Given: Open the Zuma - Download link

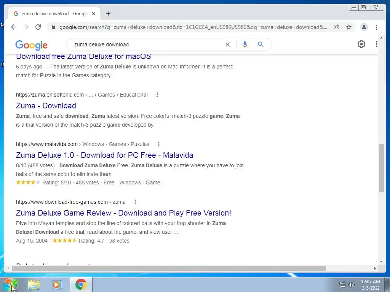Looking at the screenshot, I should pyautogui.click(x=46, y=106).
